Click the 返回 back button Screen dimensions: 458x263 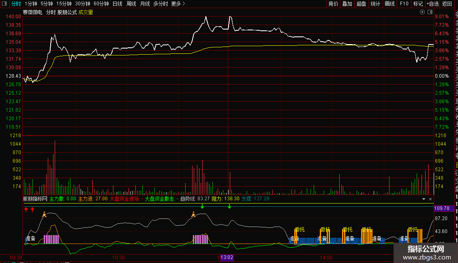(447, 4)
